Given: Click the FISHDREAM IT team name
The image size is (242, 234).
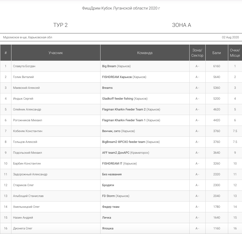Looking at the screenshot, I should (112, 164).
